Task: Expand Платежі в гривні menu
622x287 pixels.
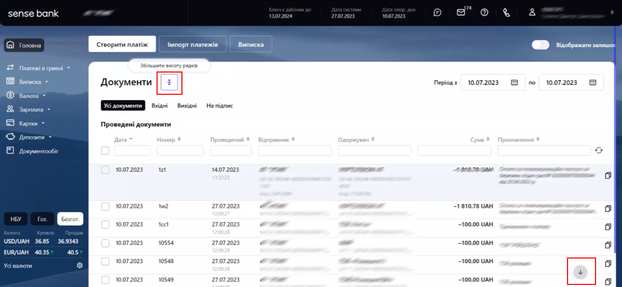Action: (x=38, y=68)
